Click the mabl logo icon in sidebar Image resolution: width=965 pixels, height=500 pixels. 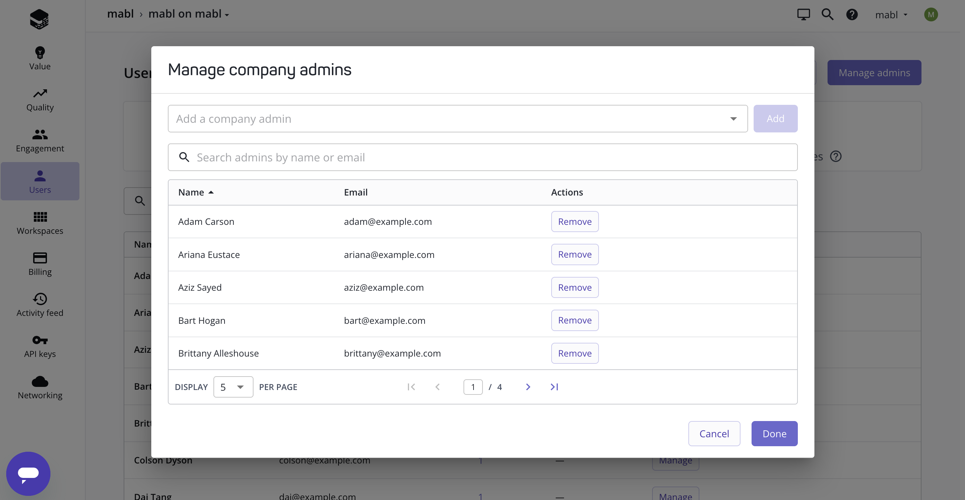point(39,19)
